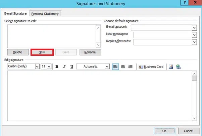Viewport: 202px width, 136px height.
Task: Click inside the Edit signature text area
Action: [x=99, y=97]
